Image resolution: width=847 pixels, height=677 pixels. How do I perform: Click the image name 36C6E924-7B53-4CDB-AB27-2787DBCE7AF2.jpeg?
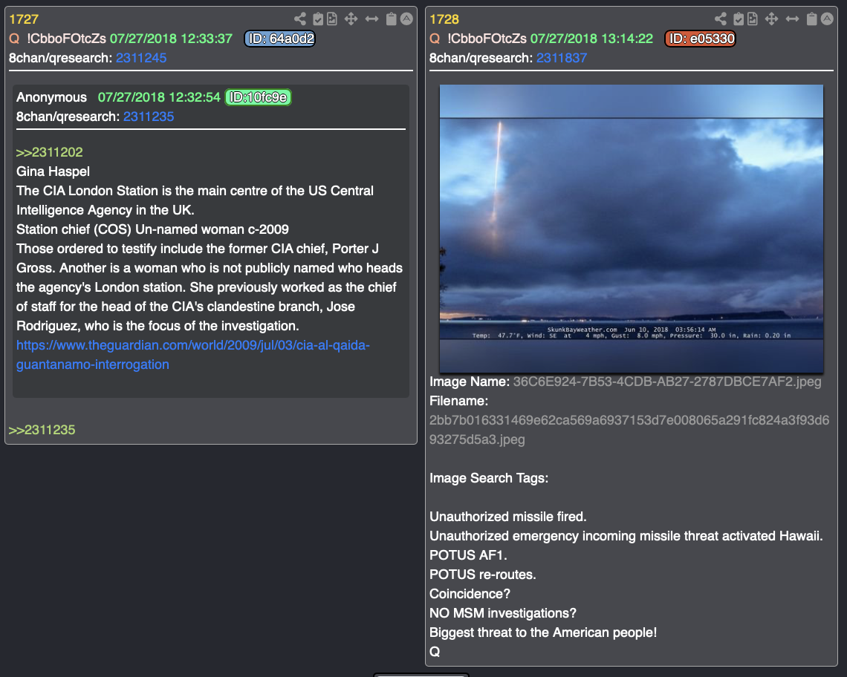point(667,382)
